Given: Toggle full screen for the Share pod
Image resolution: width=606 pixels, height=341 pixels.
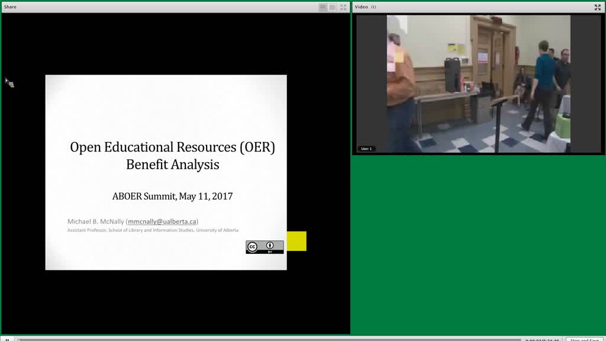Looking at the screenshot, I should (343, 7).
